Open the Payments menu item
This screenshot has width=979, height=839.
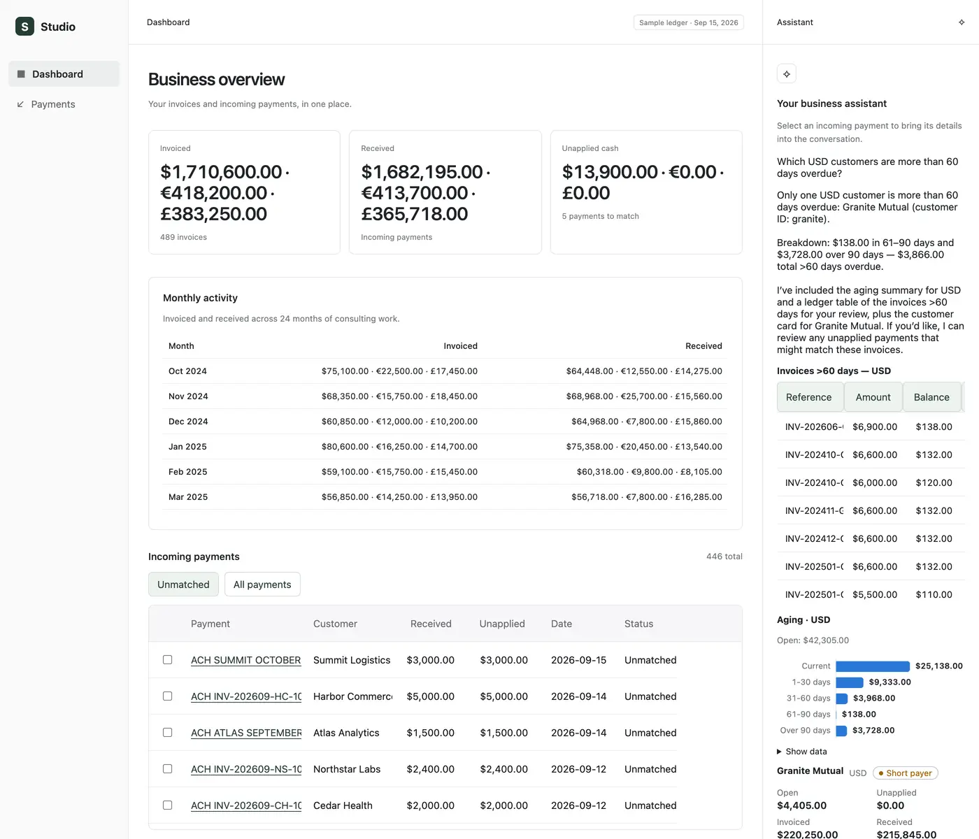coord(64,104)
